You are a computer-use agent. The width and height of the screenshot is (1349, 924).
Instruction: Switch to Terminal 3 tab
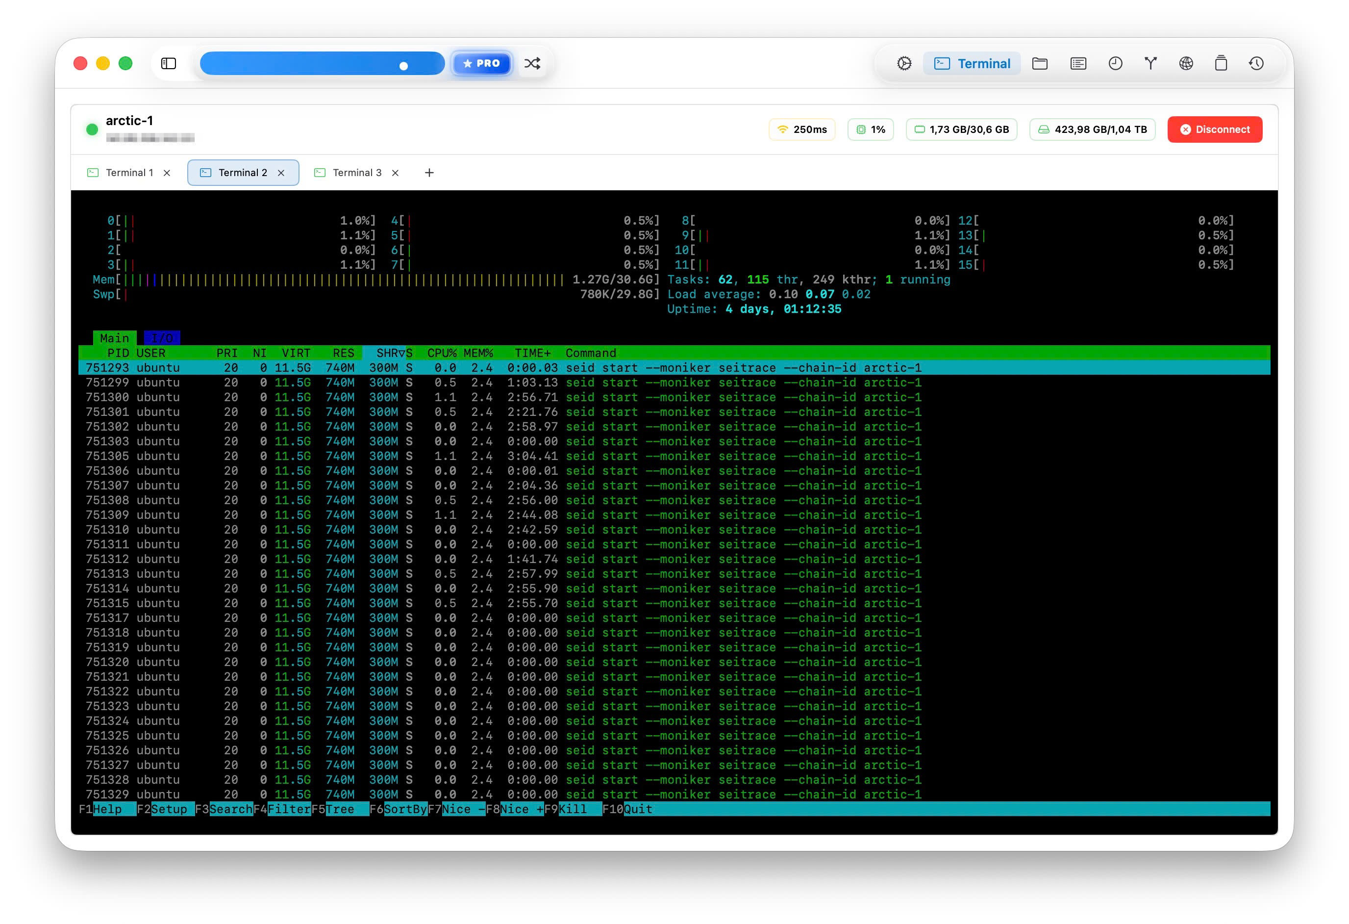(x=356, y=173)
